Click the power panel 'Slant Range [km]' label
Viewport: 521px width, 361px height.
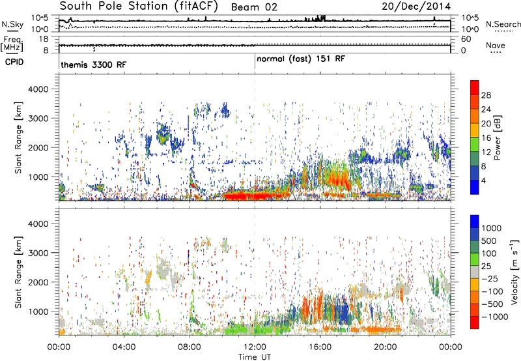[x=19, y=137]
